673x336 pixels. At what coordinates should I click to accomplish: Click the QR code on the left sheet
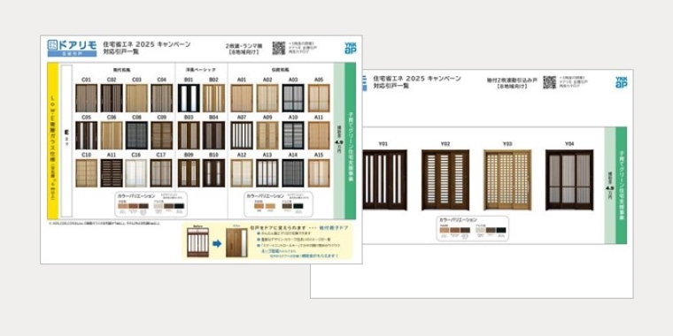[x=279, y=48]
